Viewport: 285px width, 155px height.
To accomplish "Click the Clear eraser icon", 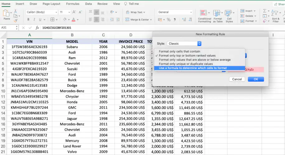I will pyautogui.click(x=265, y=21).
